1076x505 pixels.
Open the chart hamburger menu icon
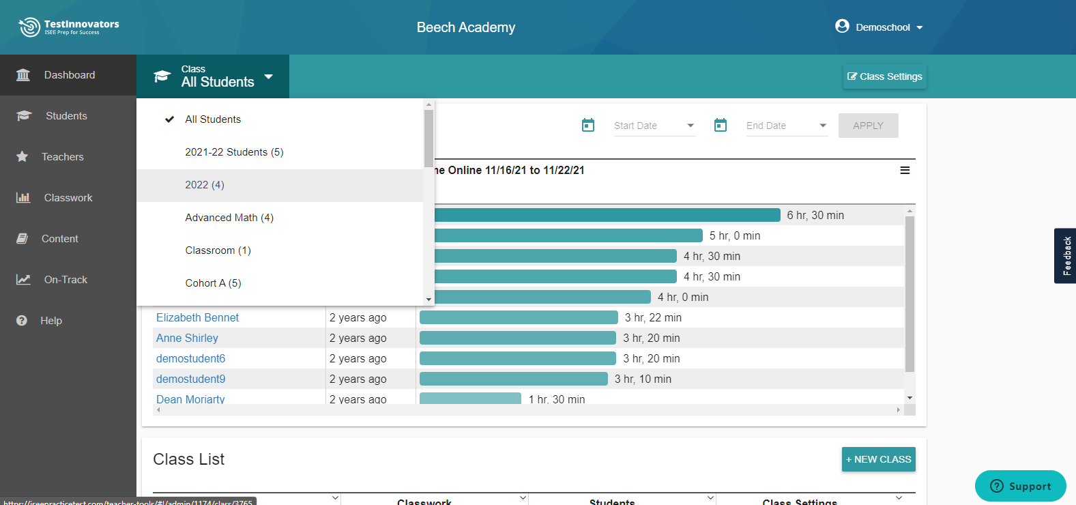905,170
